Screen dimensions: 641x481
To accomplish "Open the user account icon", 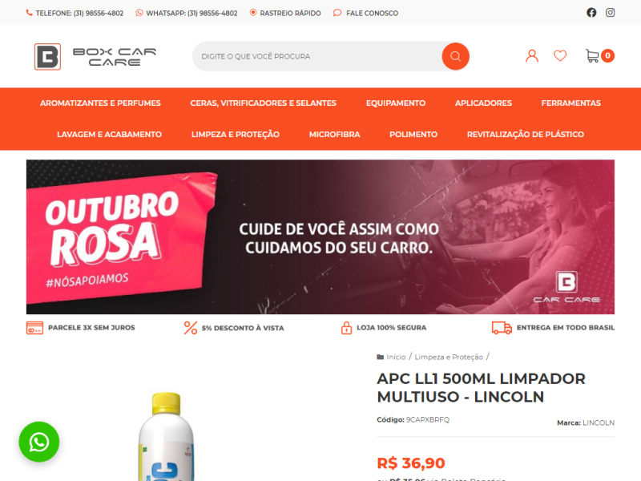I will 532,55.
